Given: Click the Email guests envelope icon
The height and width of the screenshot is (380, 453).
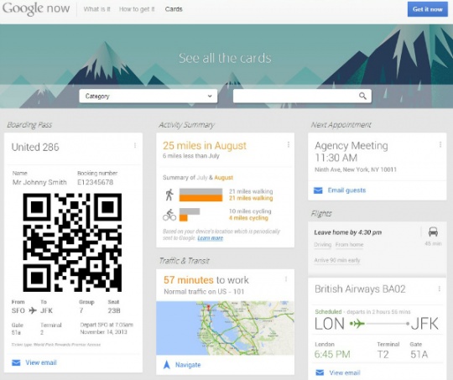Looking at the screenshot, I should tap(318, 190).
